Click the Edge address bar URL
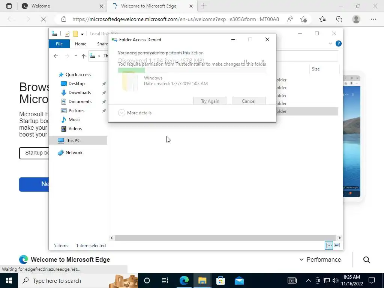 click(175, 19)
